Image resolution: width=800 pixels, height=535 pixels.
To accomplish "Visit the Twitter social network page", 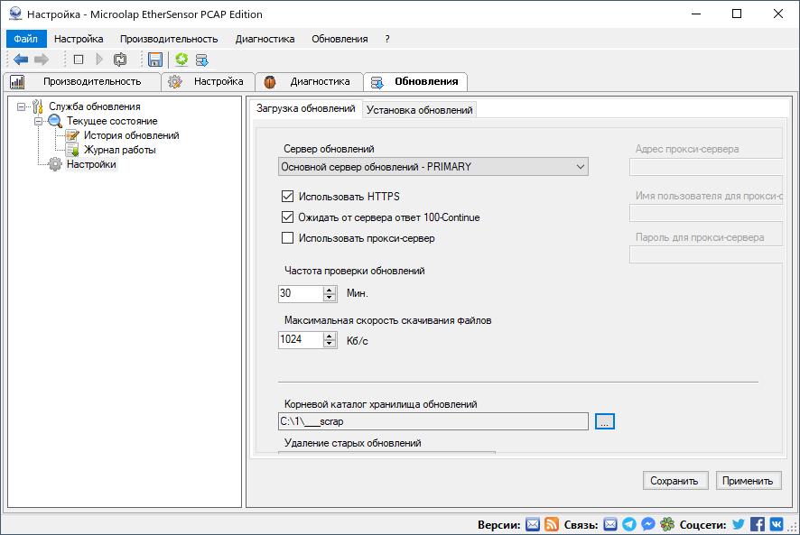I will [x=738, y=523].
